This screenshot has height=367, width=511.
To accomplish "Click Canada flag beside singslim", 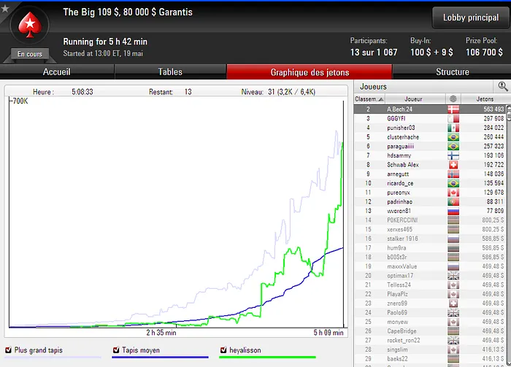I will pyautogui.click(x=453, y=349).
